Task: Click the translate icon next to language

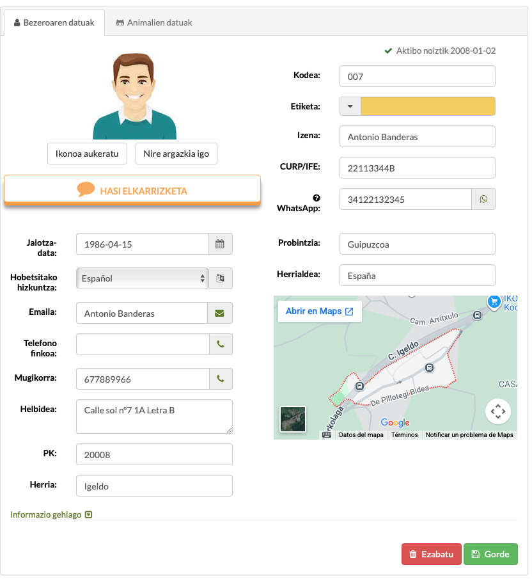Action: 220,278
